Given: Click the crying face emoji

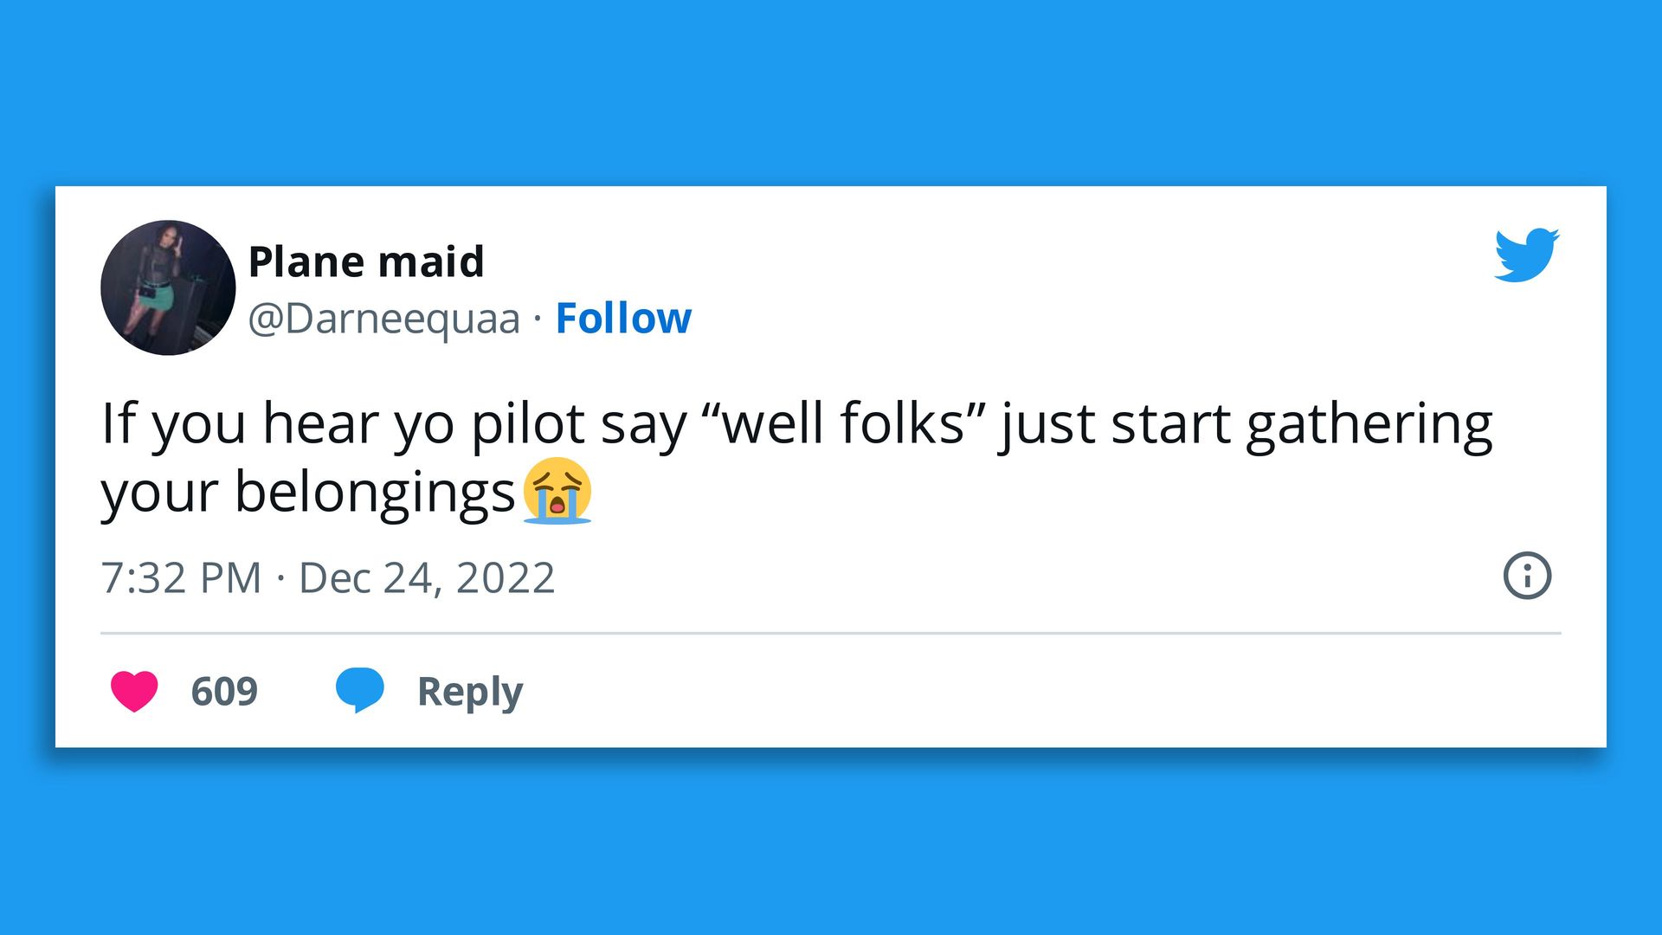Looking at the screenshot, I should (557, 492).
